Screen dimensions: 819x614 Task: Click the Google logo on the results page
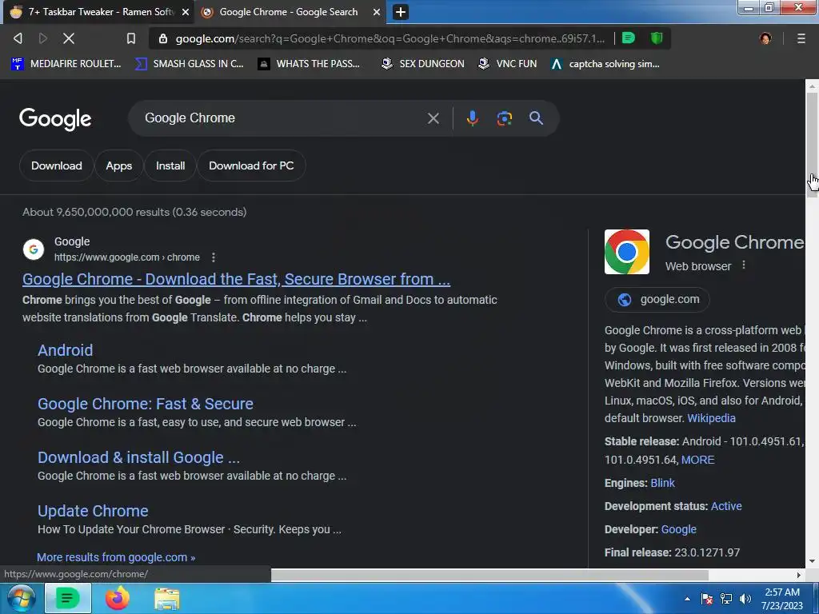coord(55,119)
